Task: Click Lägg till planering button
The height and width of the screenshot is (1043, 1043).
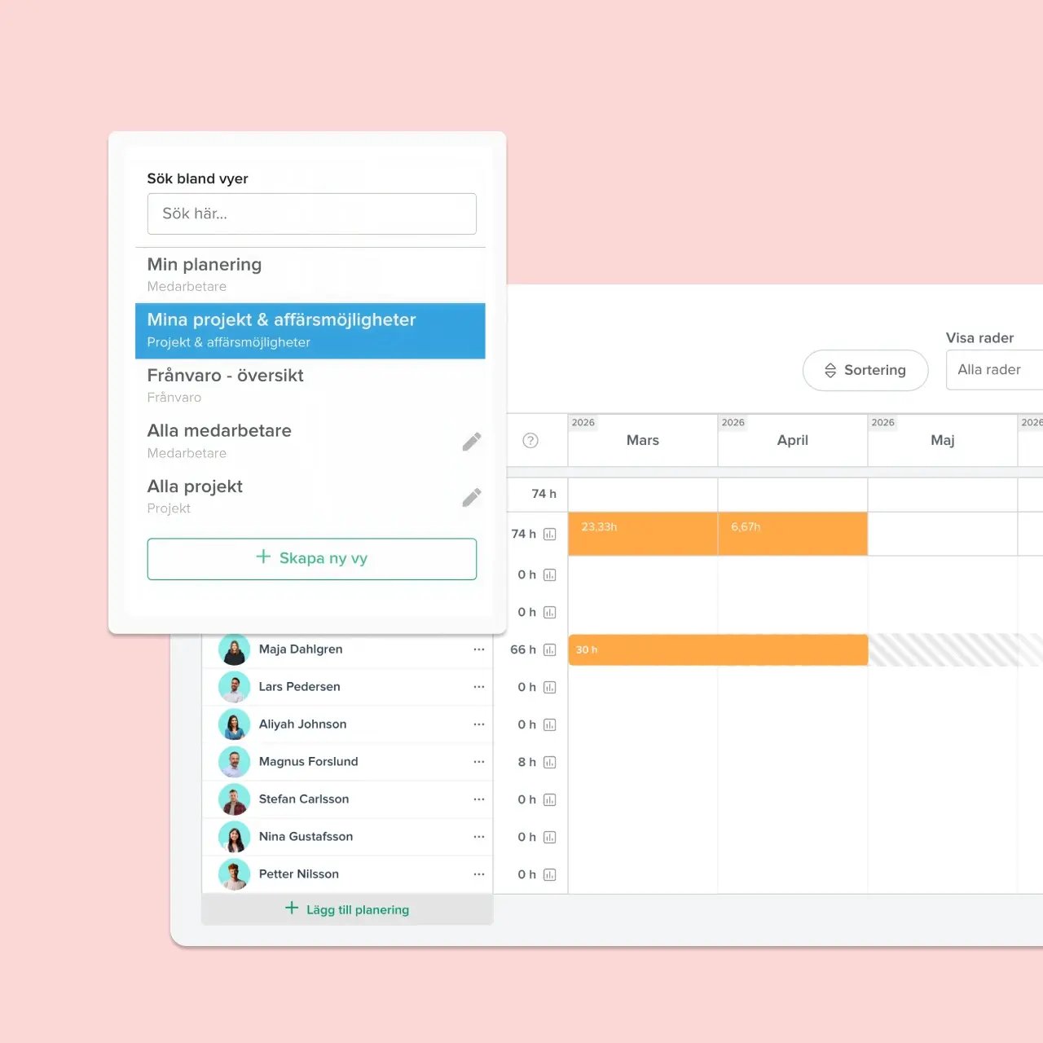Action: (x=347, y=909)
